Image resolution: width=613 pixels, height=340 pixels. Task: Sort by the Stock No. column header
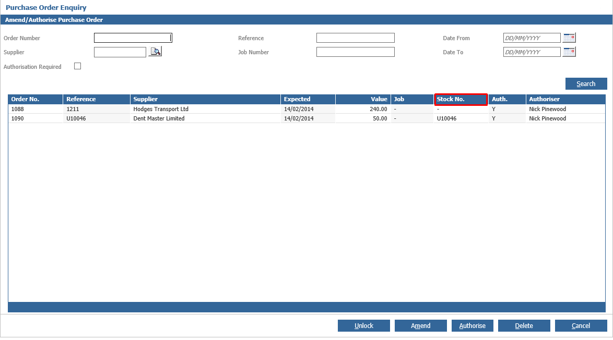coord(461,99)
